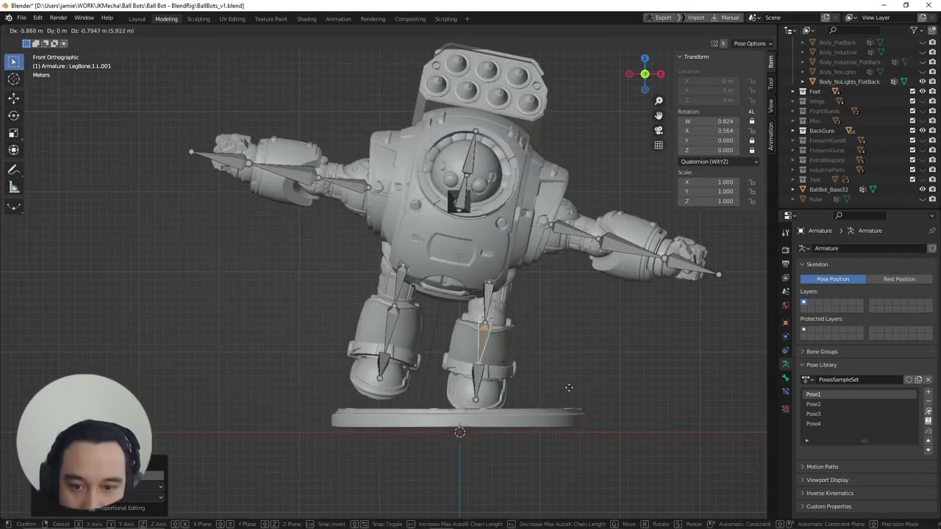This screenshot has height=529, width=941.
Task: Click fake user shield for PosesSampleSet
Action: click(909, 380)
